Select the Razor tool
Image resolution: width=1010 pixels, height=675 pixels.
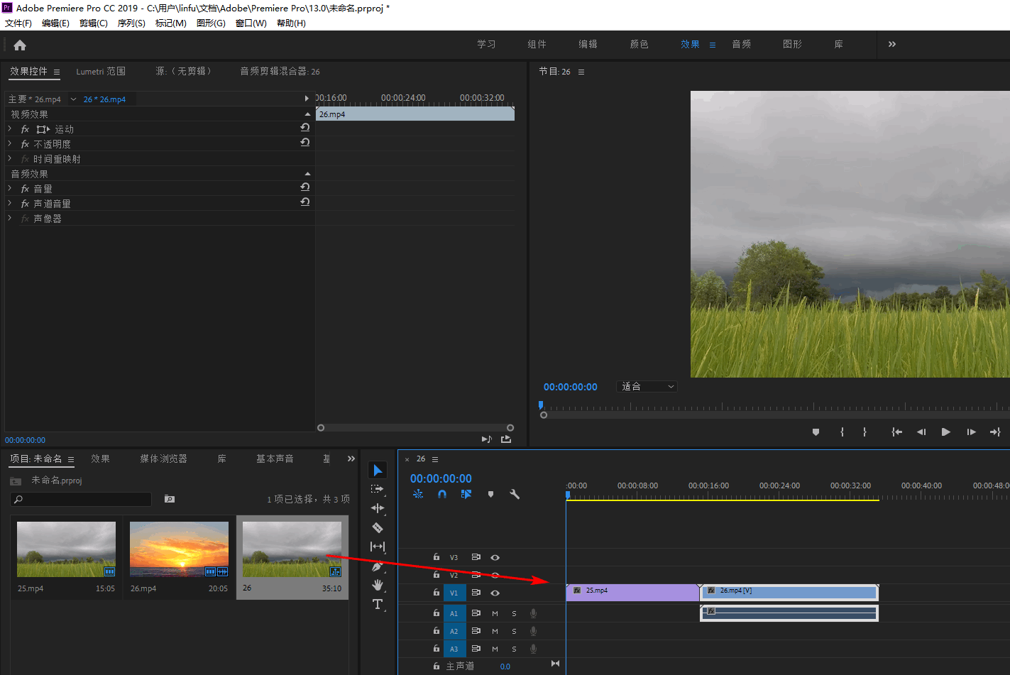378,527
